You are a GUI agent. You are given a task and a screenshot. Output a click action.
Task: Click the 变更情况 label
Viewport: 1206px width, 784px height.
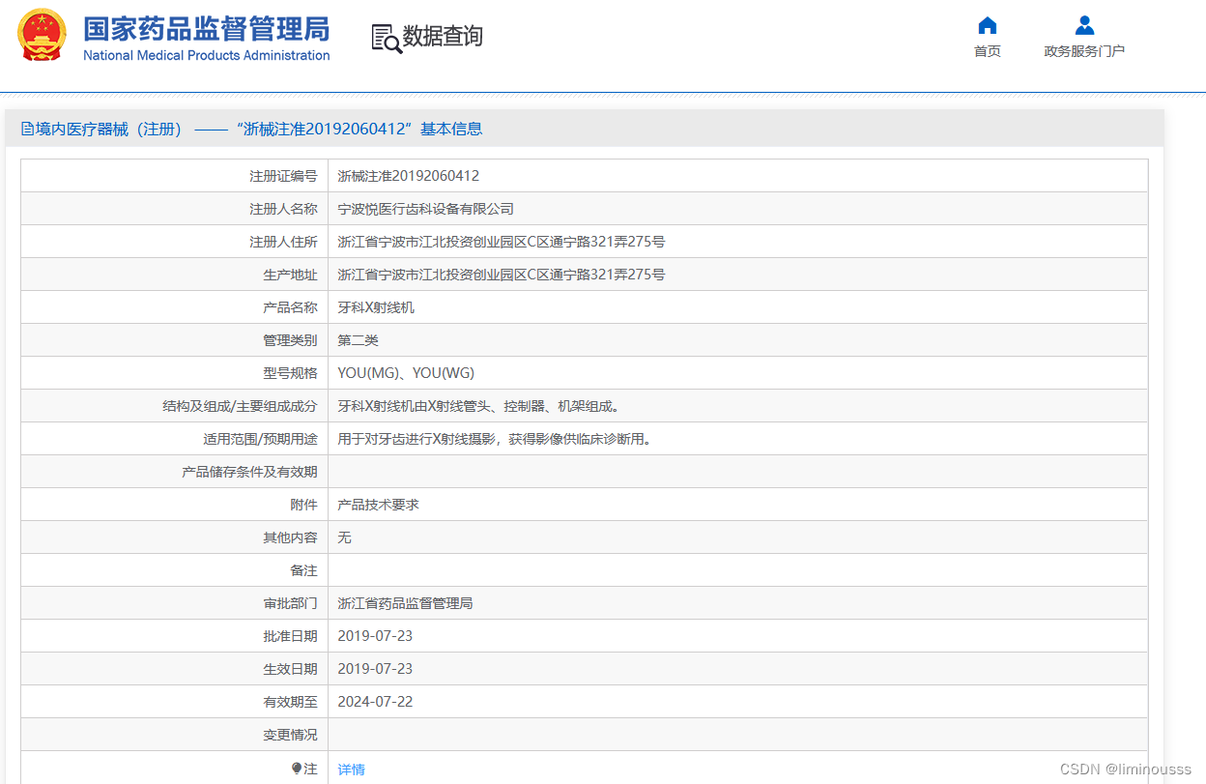click(x=290, y=735)
